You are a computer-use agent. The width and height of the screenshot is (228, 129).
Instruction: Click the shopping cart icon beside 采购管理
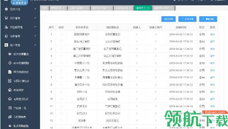point(6,18)
